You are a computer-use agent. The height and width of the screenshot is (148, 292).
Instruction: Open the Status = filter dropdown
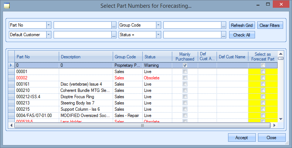point(158,35)
